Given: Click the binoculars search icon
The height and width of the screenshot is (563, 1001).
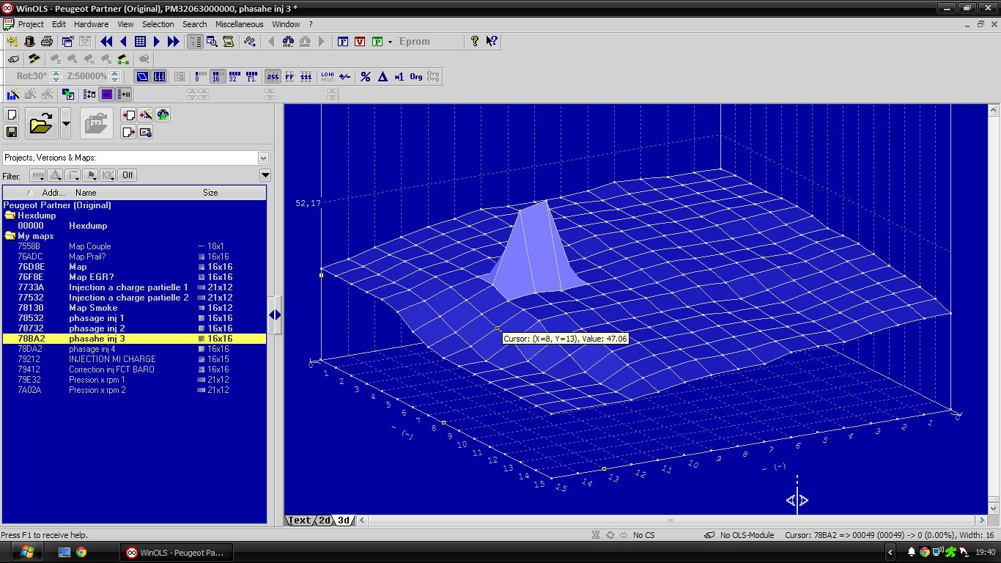Looking at the screenshot, I should (x=287, y=42).
